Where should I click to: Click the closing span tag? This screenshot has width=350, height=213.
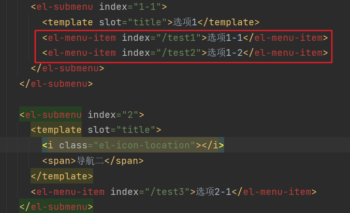124,161
